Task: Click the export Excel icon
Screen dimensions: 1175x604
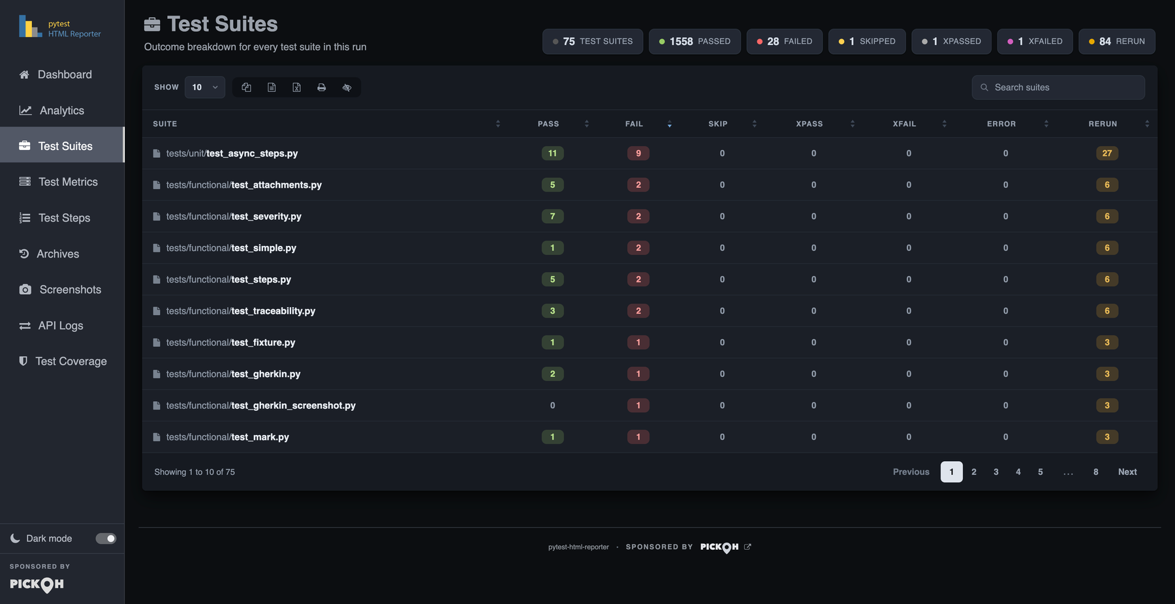Action: click(x=296, y=87)
